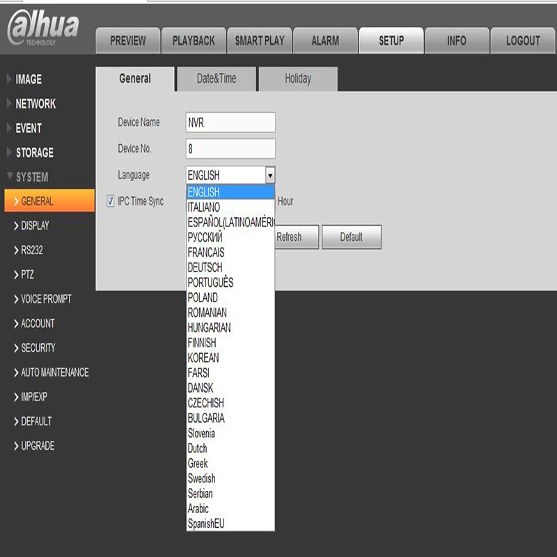Open the PLAYBACK top menu
This screenshot has height=557, width=557.
point(194,40)
